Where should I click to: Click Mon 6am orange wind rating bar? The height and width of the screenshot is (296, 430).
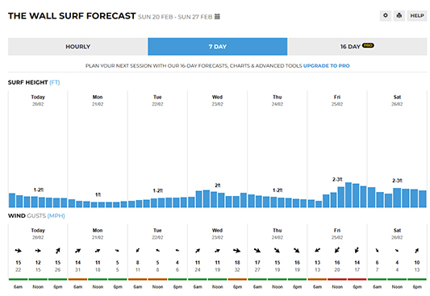pos(78,279)
